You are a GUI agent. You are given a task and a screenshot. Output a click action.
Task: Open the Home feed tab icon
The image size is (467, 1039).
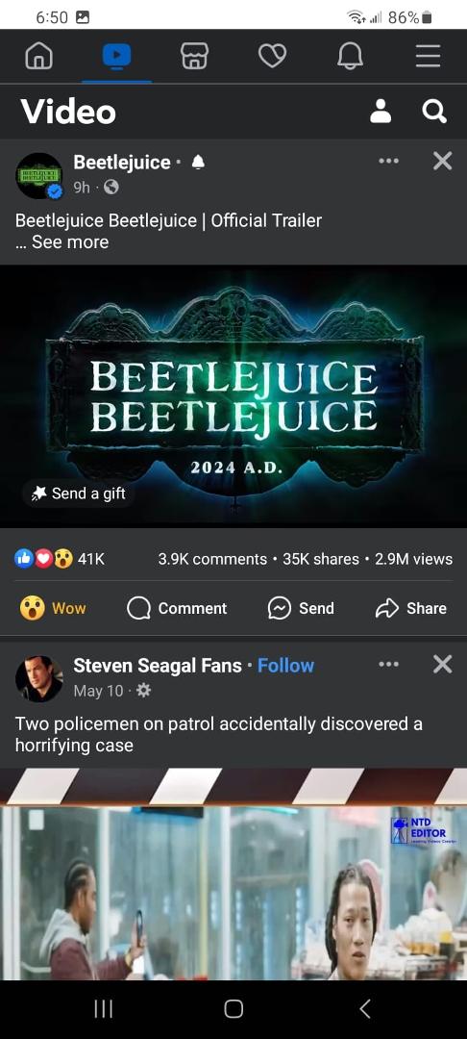click(38, 57)
